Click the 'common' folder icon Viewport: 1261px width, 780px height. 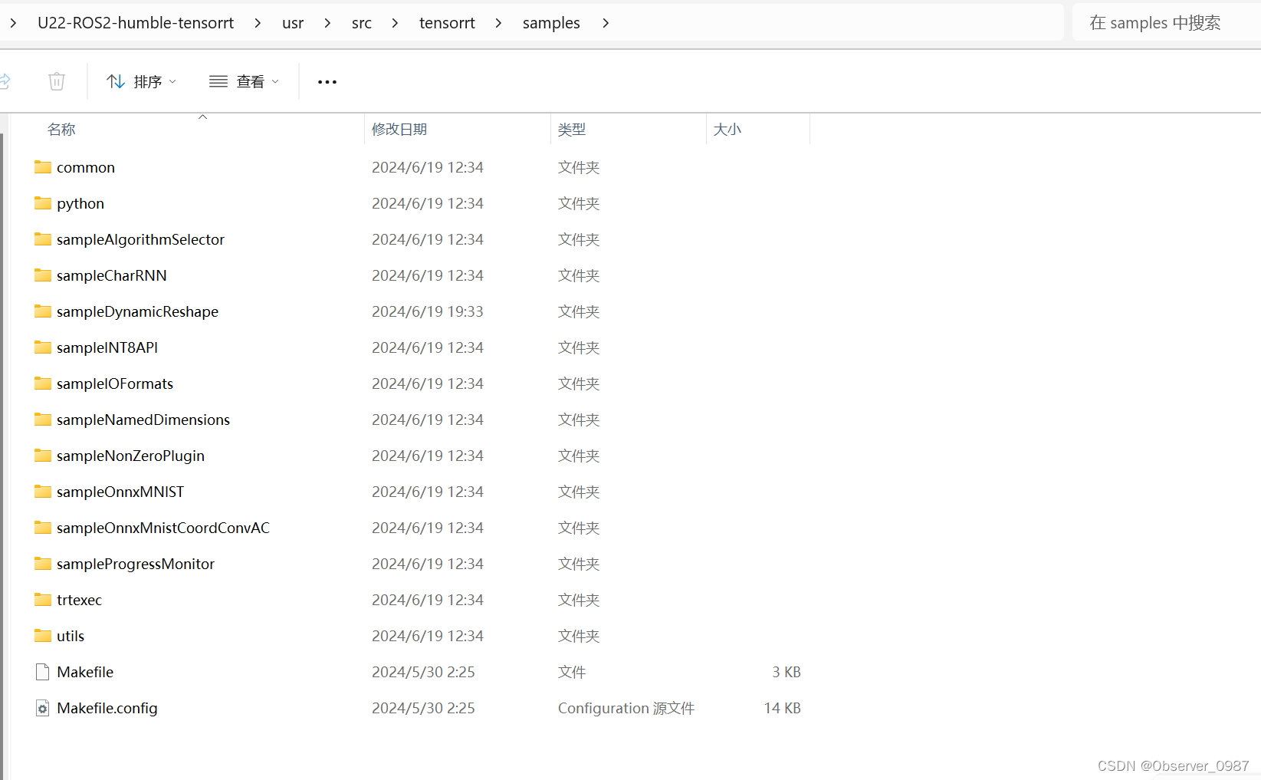point(43,166)
